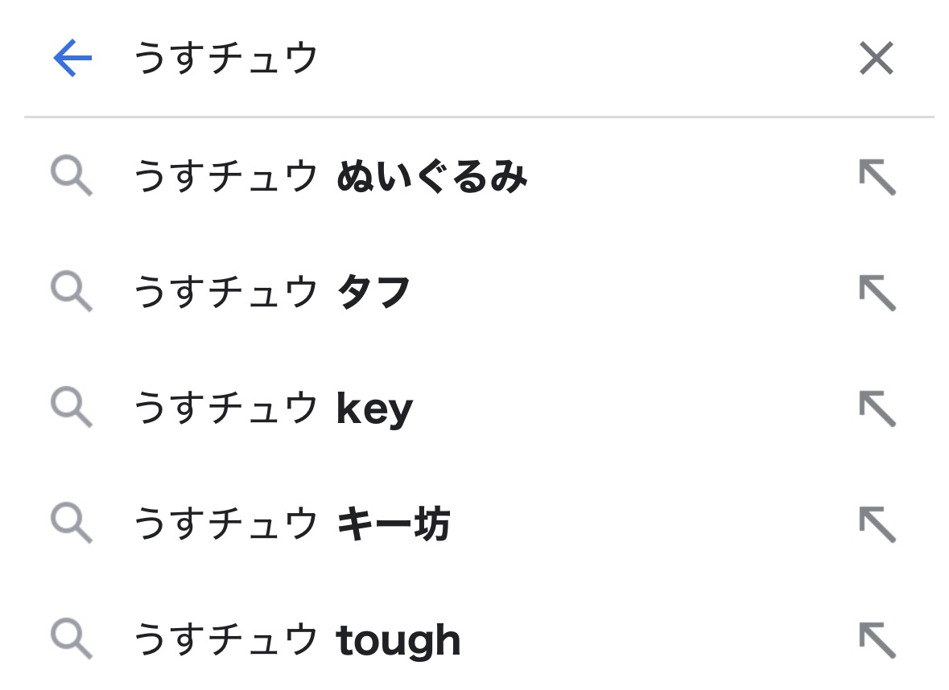
Task: Click the arrow icon next to キー坊
Action: pyautogui.click(x=877, y=524)
